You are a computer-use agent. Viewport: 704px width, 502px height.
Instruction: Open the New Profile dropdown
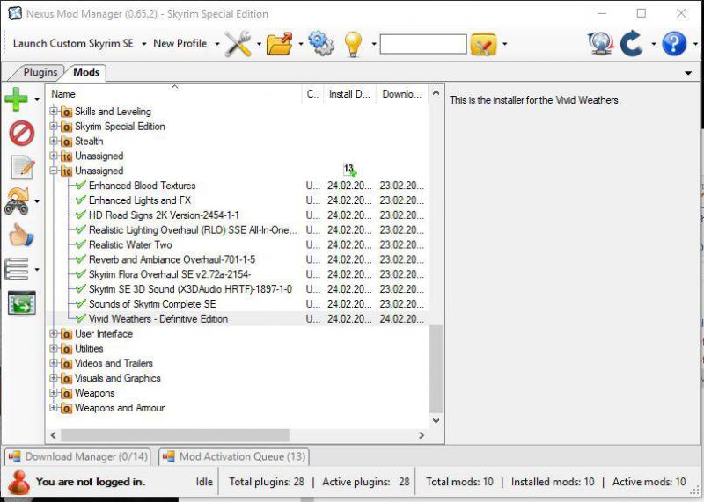186,44
